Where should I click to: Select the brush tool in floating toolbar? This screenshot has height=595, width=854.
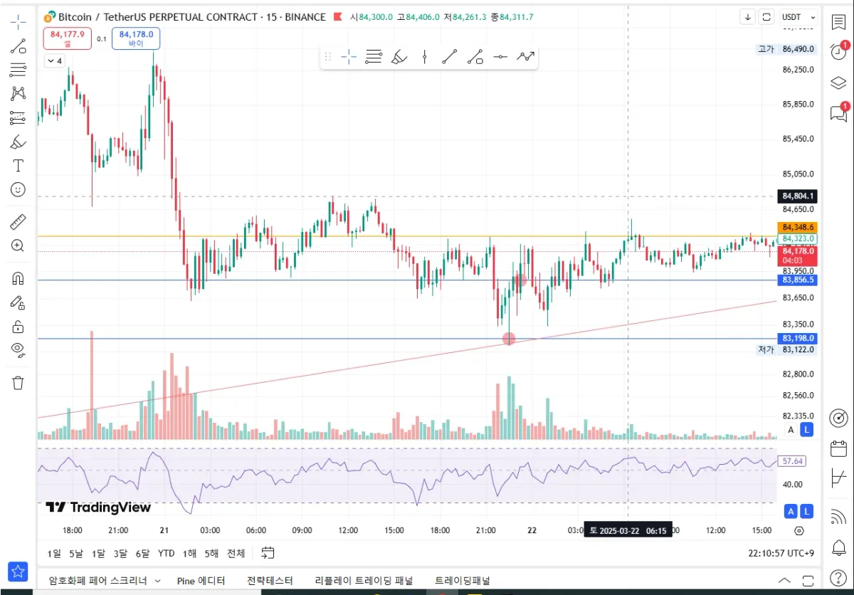[399, 57]
